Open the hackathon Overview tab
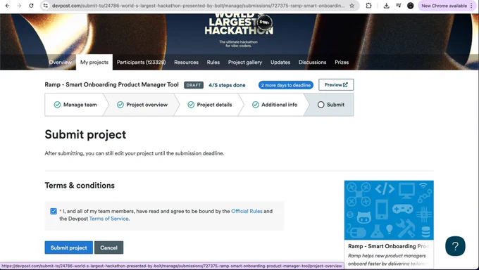The width and height of the screenshot is (479, 270). [x=60, y=63]
